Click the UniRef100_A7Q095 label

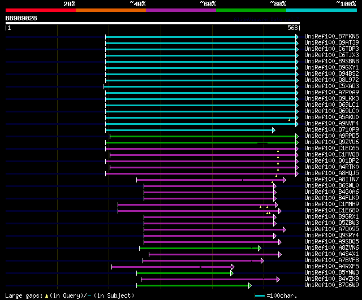[331, 229]
